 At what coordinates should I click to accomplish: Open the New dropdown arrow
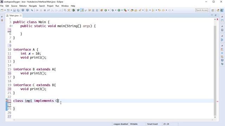[x=5, y=10]
